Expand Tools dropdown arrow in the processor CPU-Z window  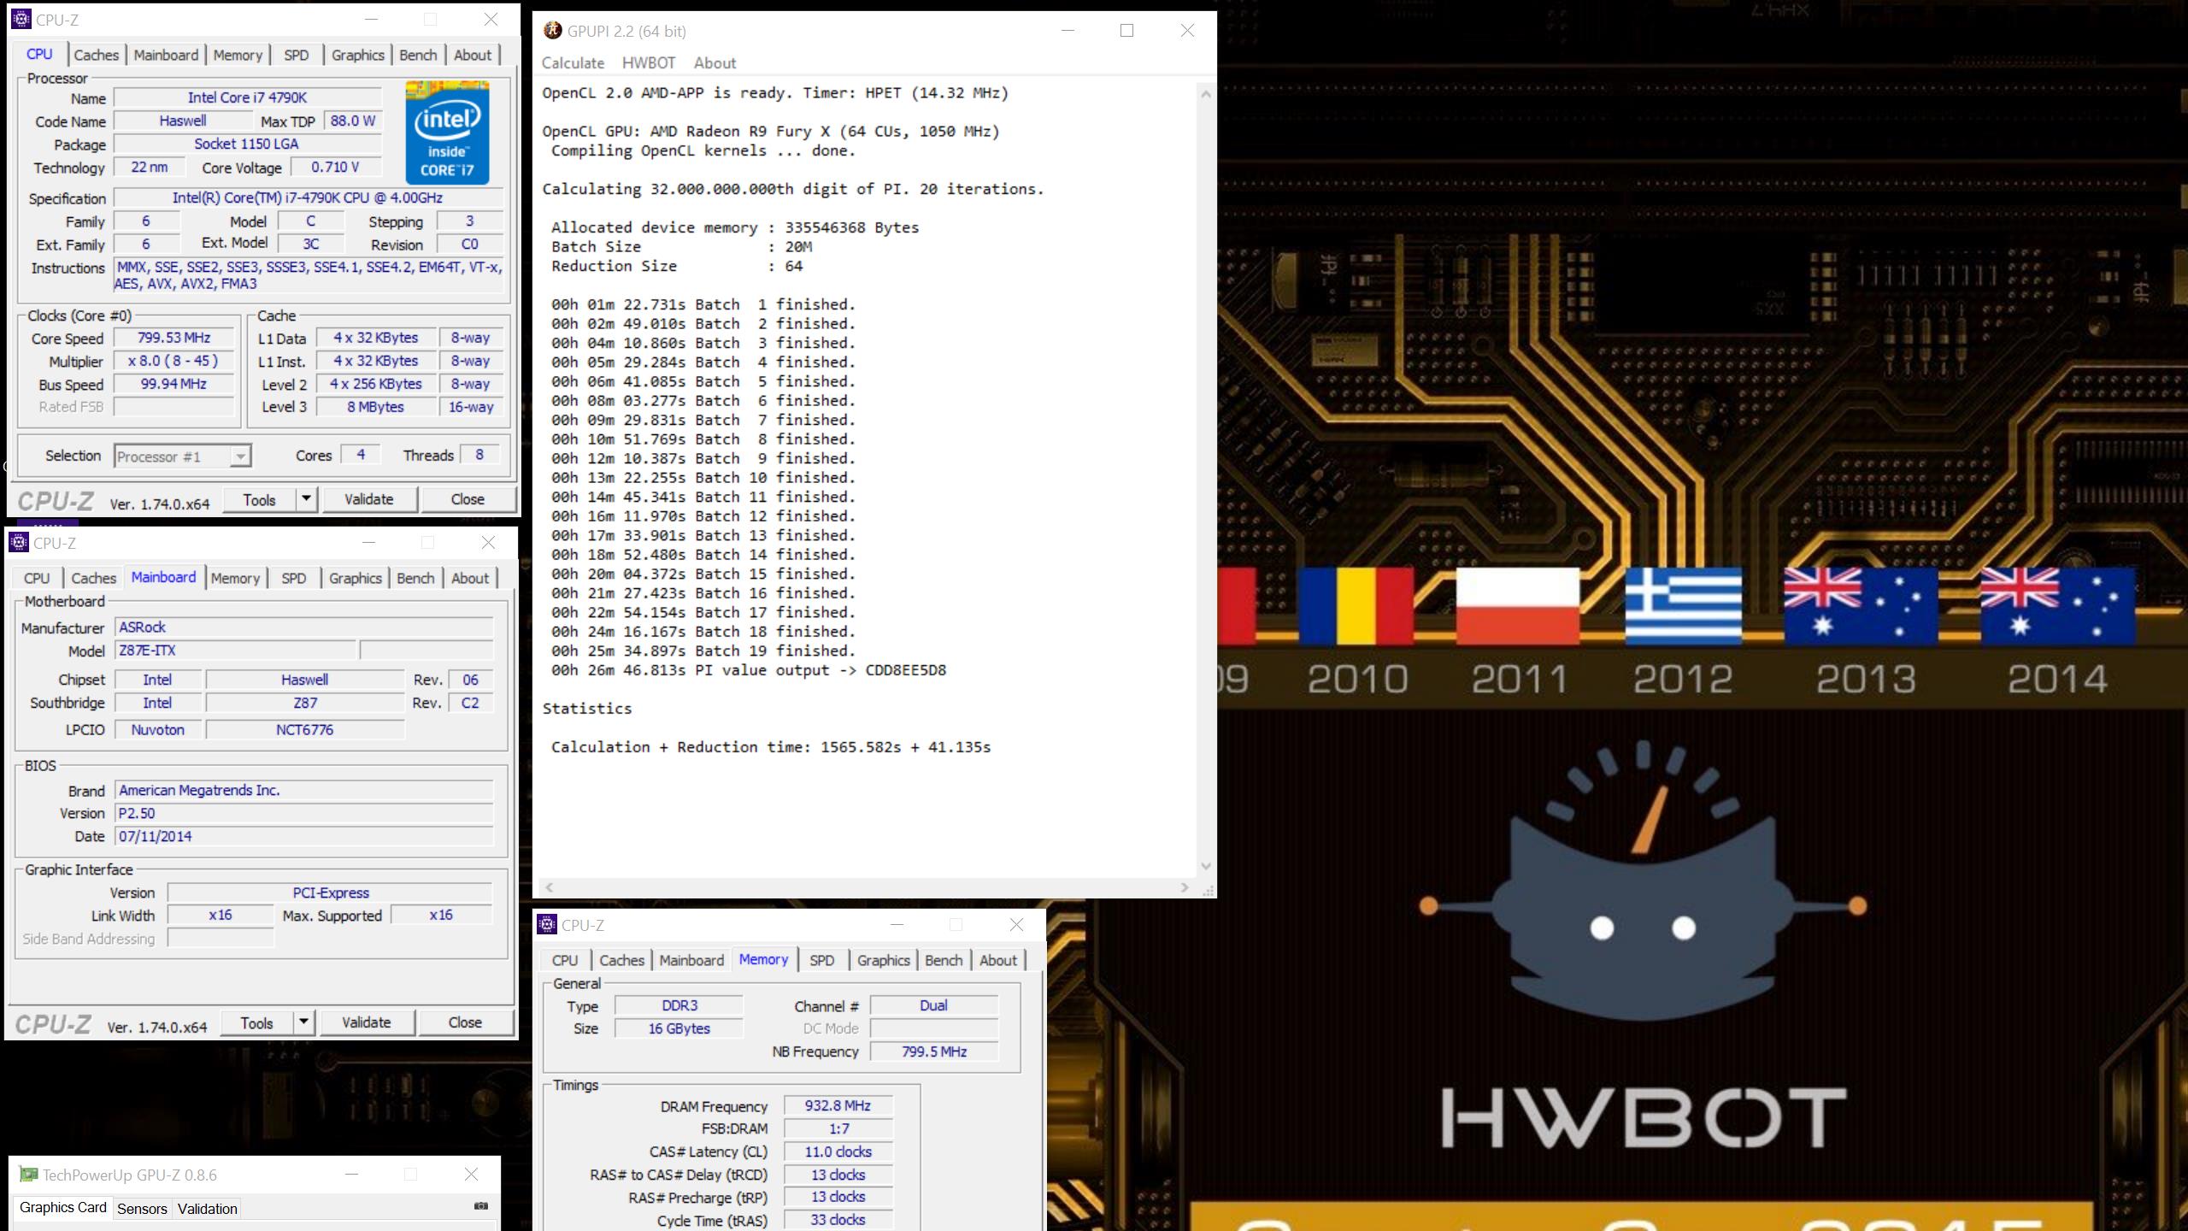coord(306,498)
